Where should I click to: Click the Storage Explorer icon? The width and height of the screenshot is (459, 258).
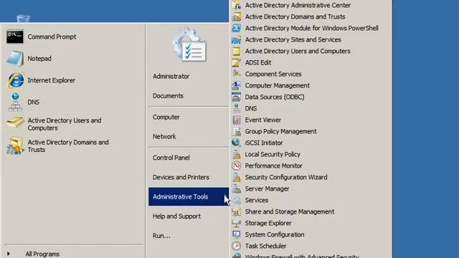(x=236, y=223)
